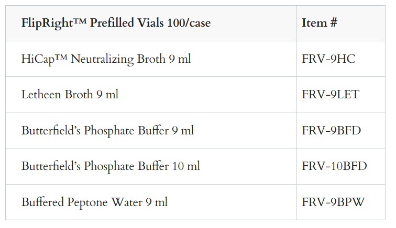Select Letheen Broth 9 ml cell
This screenshot has height=228, width=396.
pyautogui.click(x=151, y=95)
